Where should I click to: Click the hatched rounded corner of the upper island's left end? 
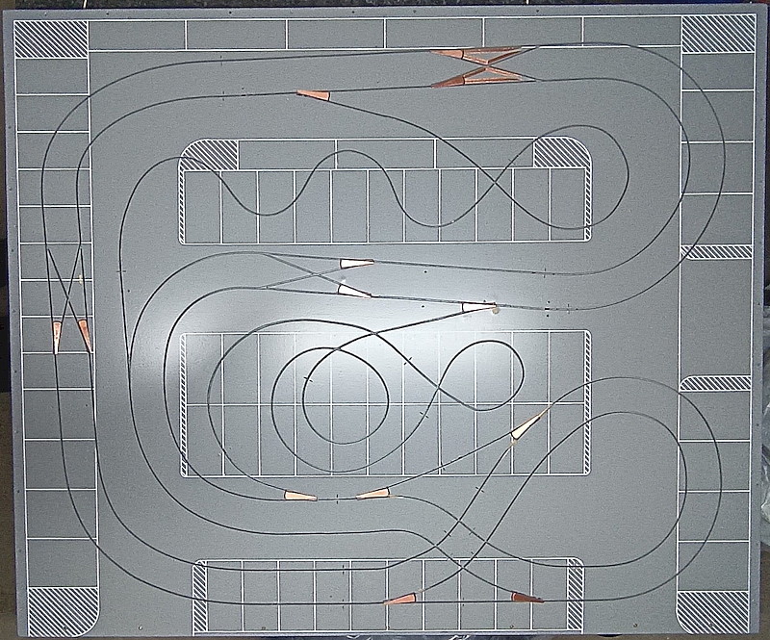coord(210,155)
